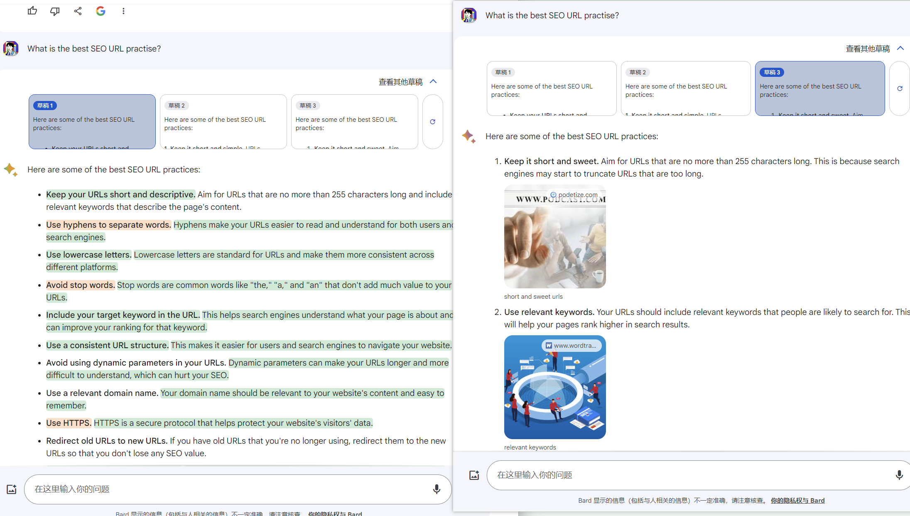The height and width of the screenshot is (516, 910).
Task: Click the microphone icon in right input box
Action: [899, 475]
